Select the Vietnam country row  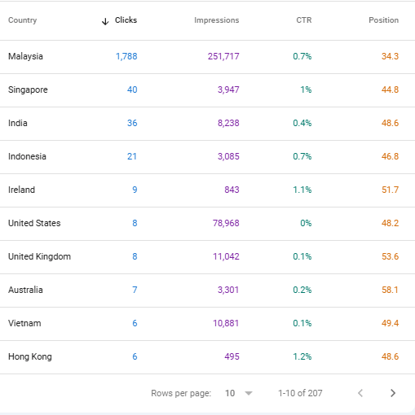click(x=207, y=324)
